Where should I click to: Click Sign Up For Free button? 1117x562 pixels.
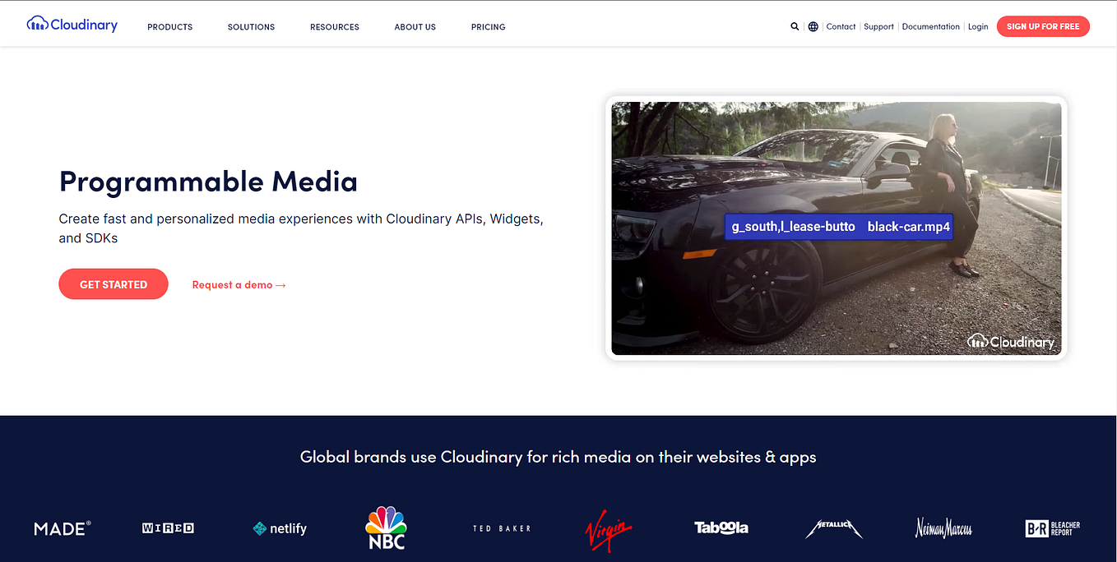1043,26
